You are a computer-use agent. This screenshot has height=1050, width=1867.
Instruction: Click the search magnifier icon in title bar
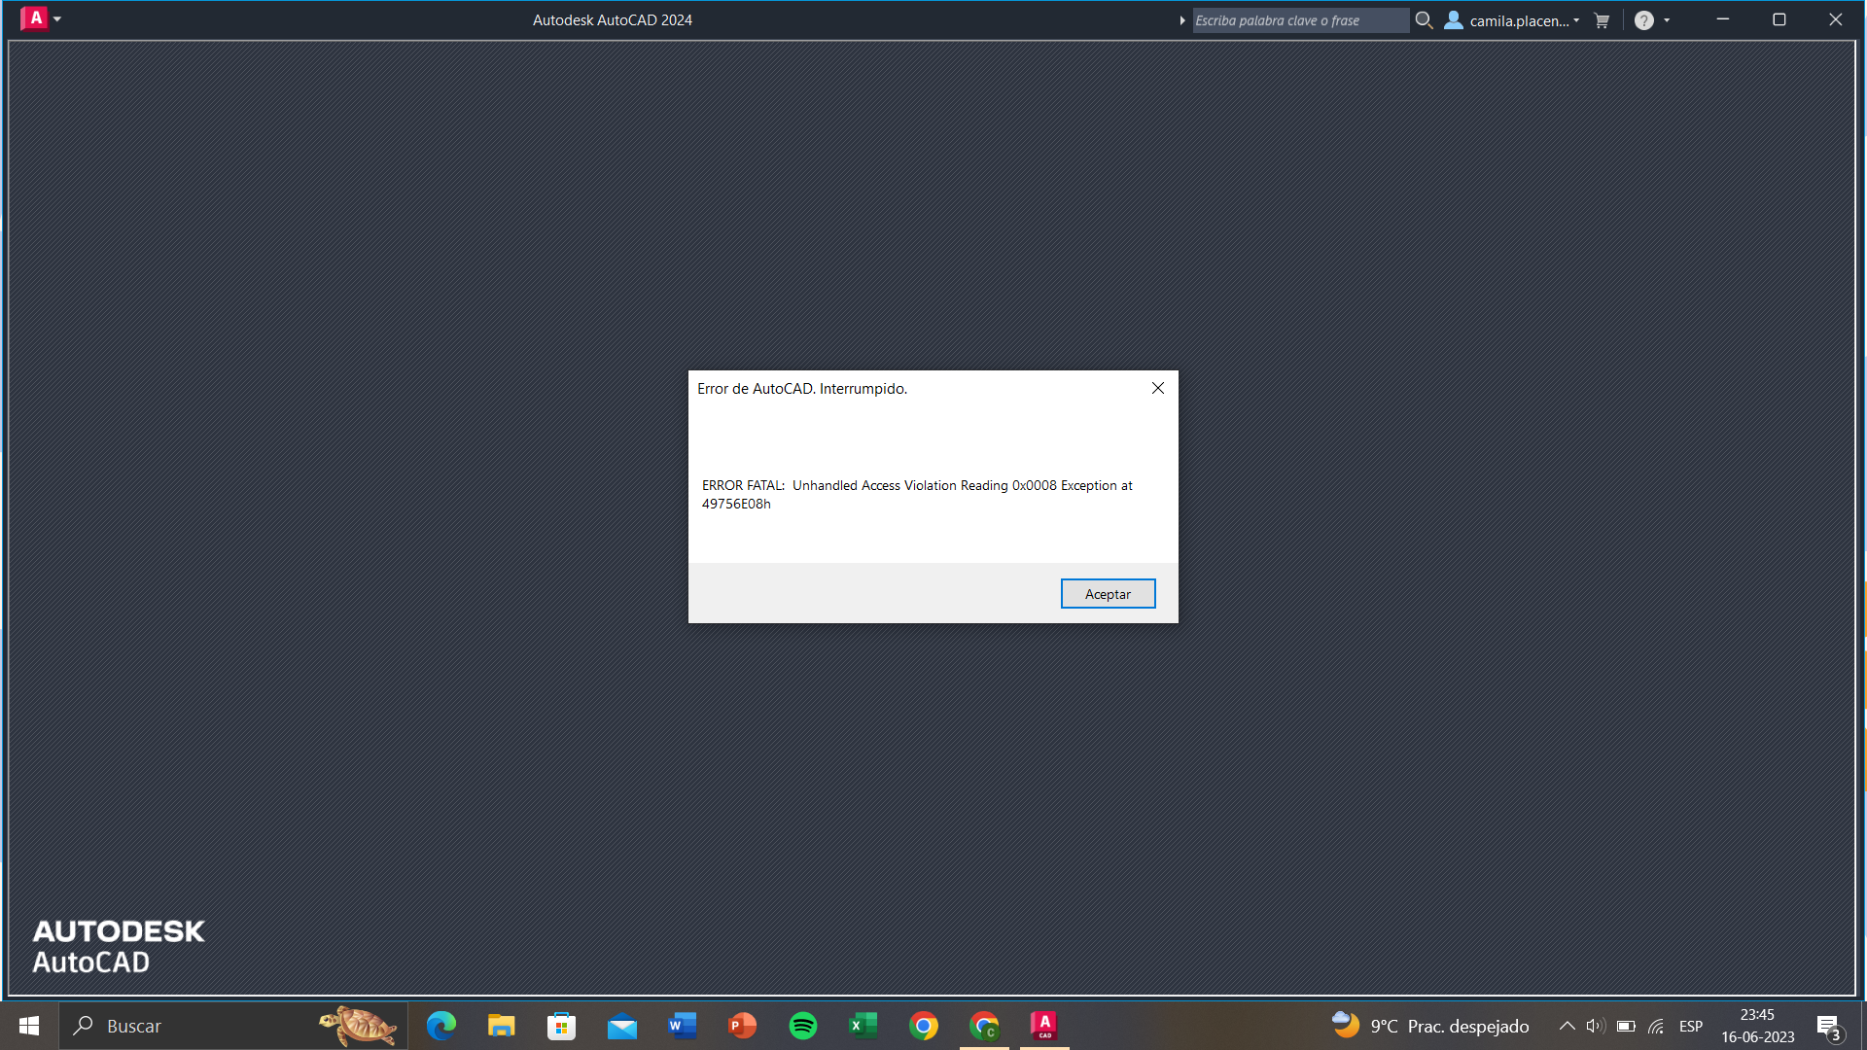point(1423,19)
